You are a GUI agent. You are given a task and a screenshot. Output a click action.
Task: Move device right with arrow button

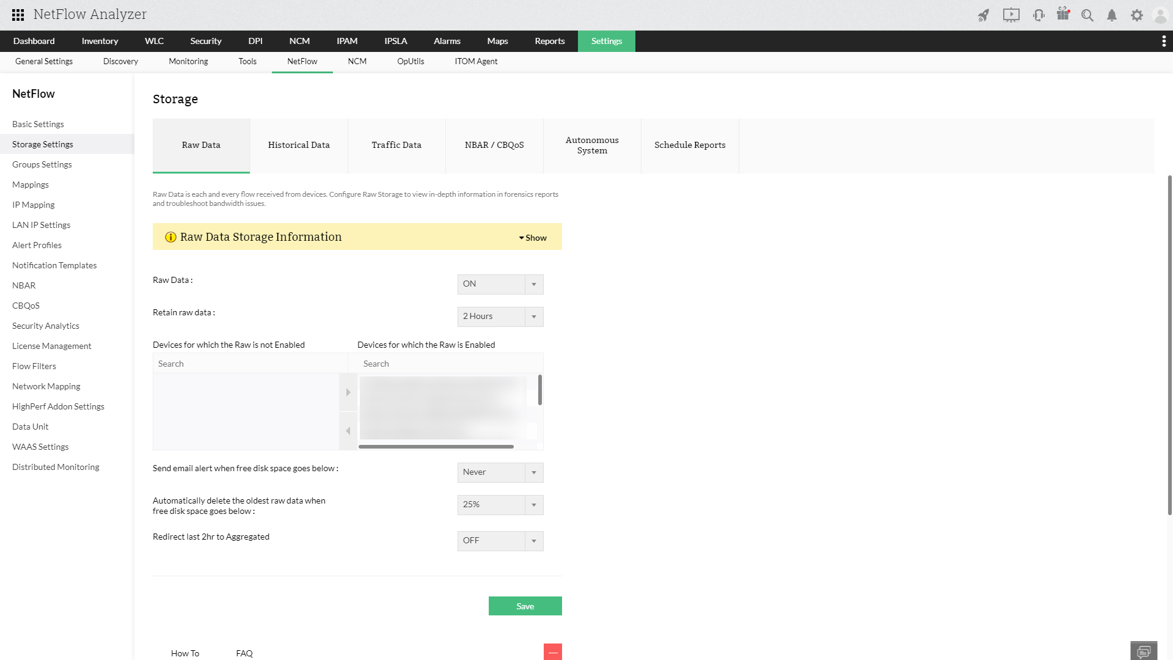(348, 392)
